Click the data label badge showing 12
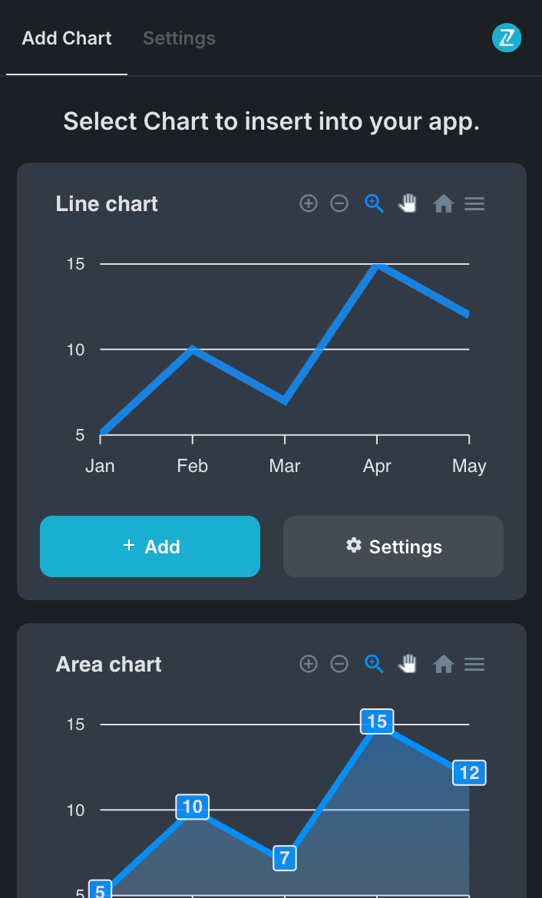 468,773
